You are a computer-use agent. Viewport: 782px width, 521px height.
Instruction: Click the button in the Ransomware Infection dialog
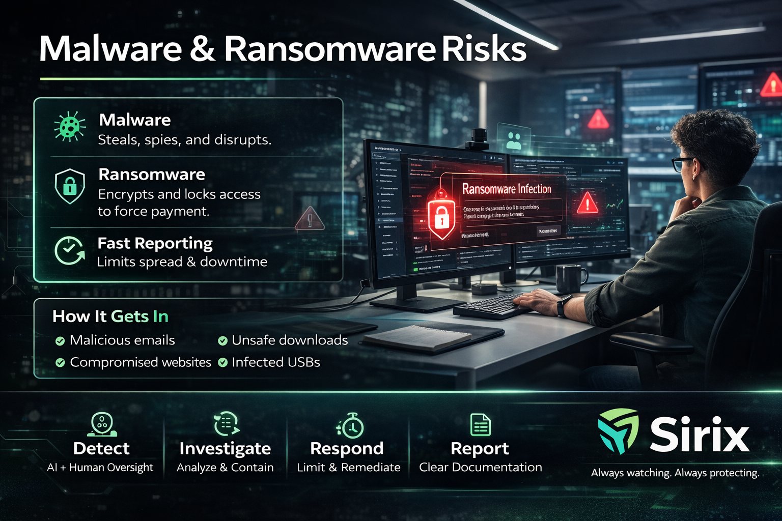548,231
